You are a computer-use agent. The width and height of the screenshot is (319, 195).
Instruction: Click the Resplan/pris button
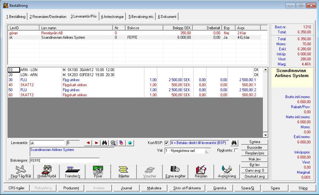(254, 153)
